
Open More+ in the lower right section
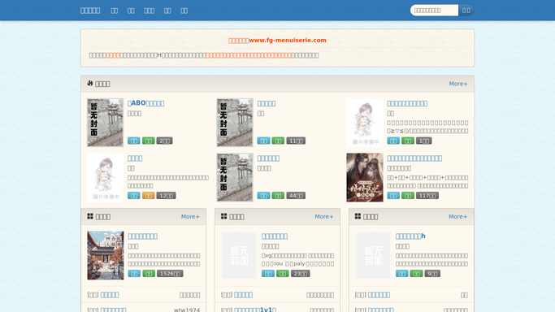[458, 216]
